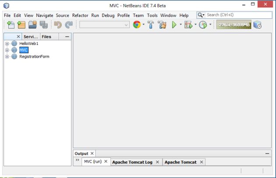Open the Run menu

point(95,15)
